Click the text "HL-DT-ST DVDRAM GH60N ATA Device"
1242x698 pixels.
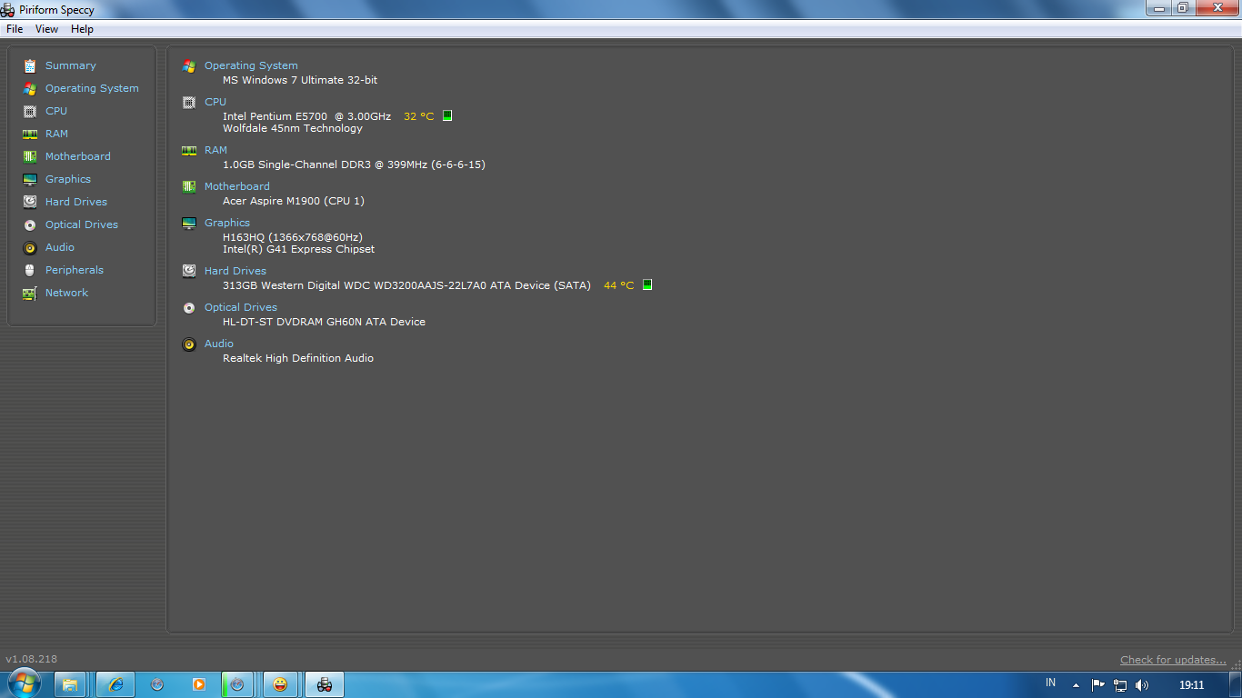(324, 322)
